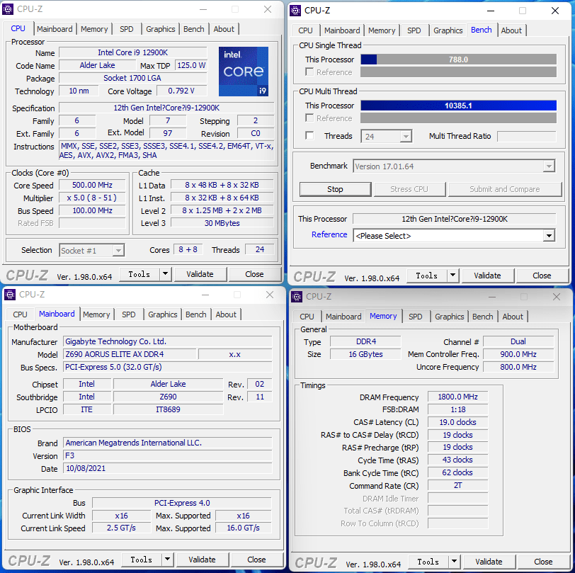Viewport: 575px width, 573px height.
Task: Click the CPU-Z app icon in Mainboard window title bar
Action: click(x=10, y=294)
